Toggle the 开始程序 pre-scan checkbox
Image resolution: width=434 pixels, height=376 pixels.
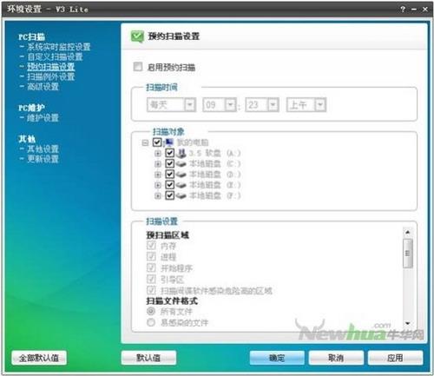151,267
